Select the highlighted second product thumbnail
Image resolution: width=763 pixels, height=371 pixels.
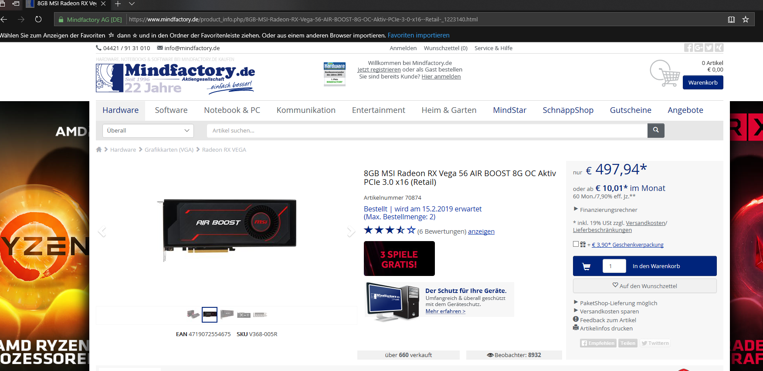pos(210,314)
